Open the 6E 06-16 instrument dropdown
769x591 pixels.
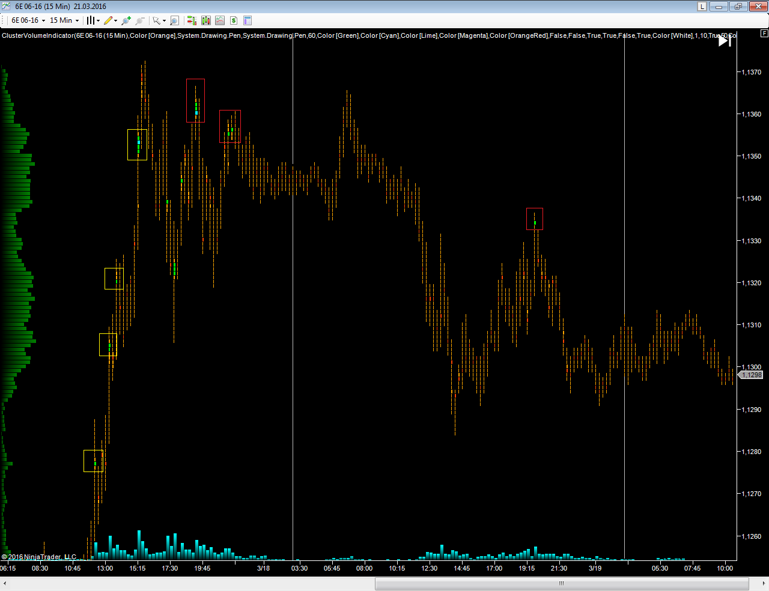28,20
